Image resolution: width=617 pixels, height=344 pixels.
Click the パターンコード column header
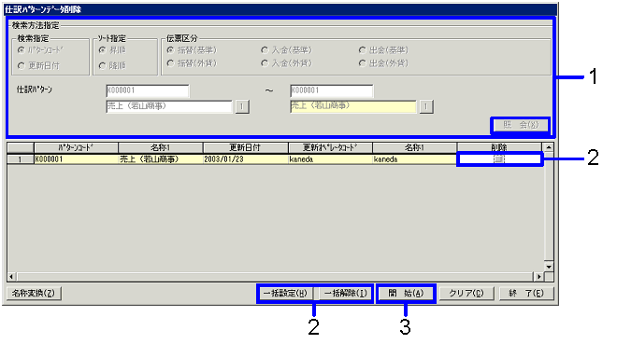point(77,148)
